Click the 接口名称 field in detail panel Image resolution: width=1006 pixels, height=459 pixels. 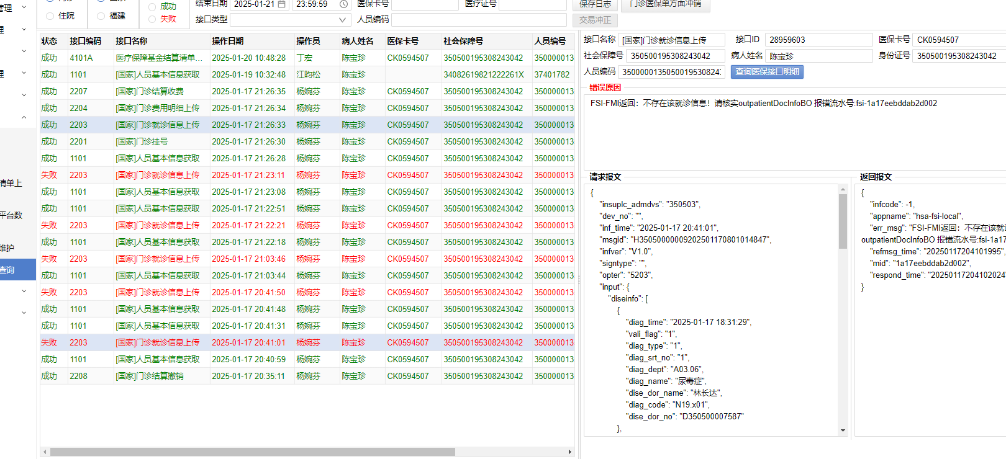pyautogui.click(x=672, y=40)
